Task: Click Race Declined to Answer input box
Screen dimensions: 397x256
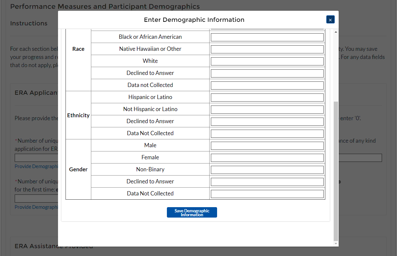Action: [x=267, y=73]
